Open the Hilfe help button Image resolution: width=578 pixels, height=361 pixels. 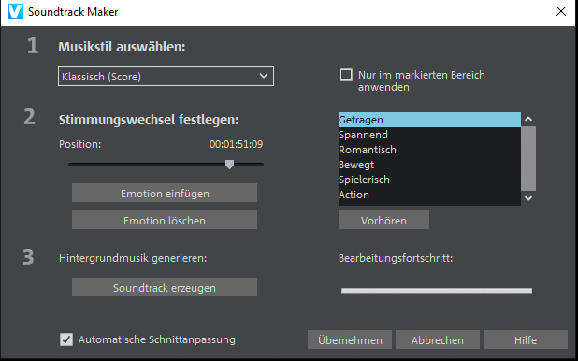pos(526,339)
